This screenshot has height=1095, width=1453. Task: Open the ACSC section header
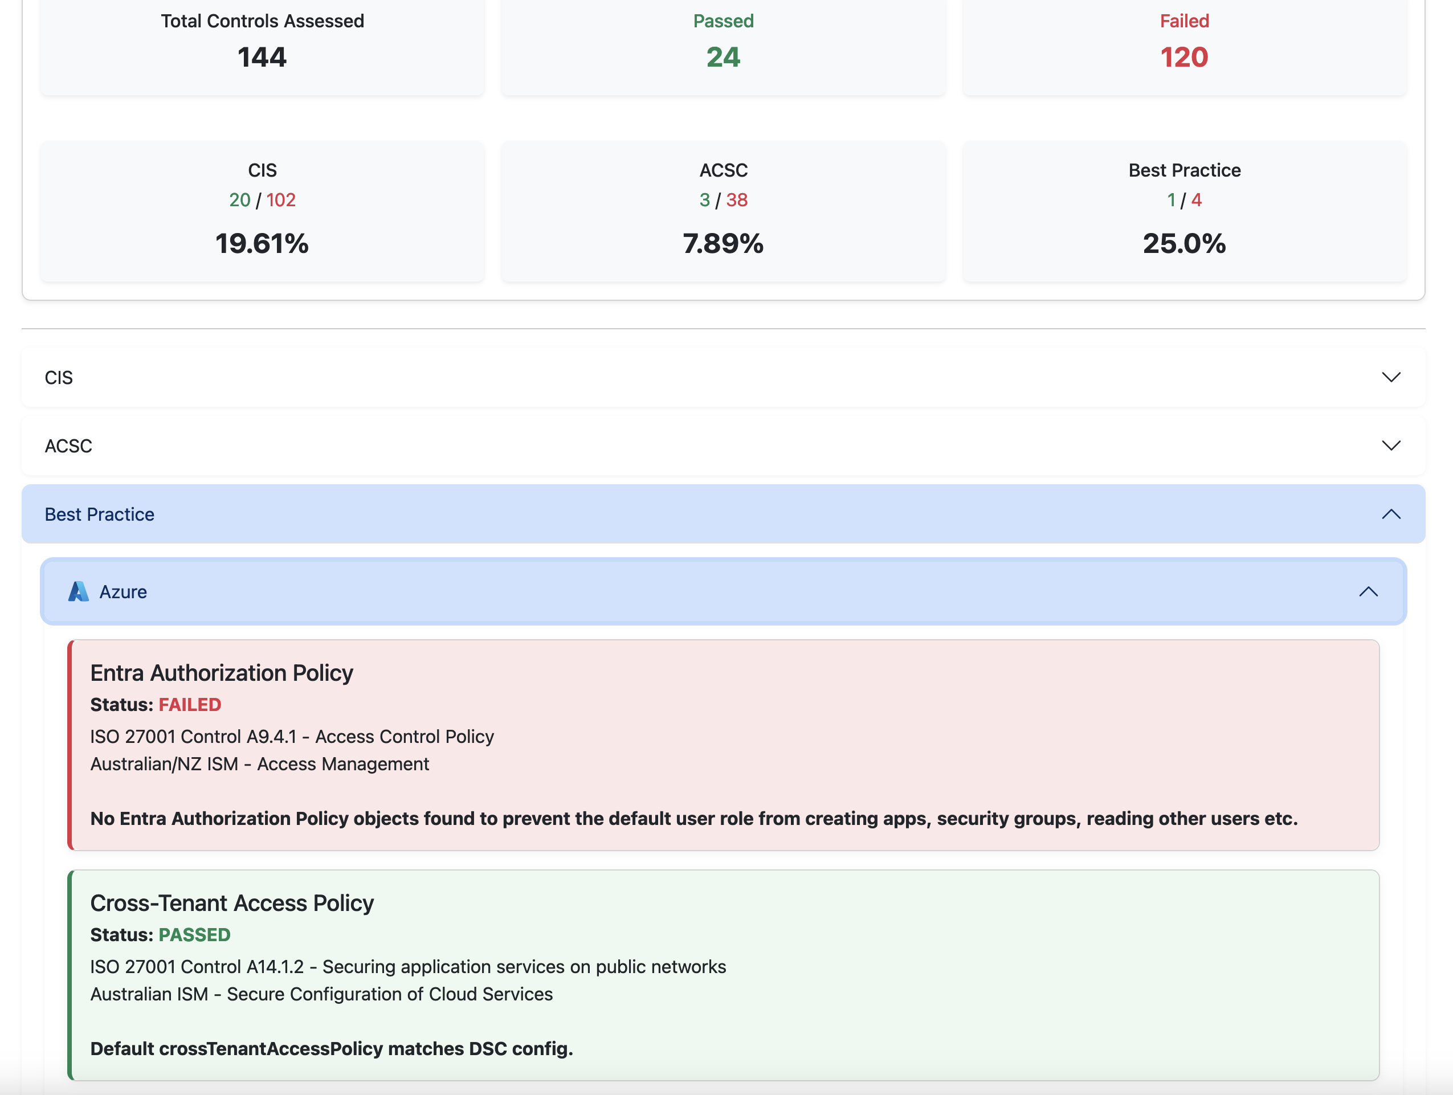723,446
